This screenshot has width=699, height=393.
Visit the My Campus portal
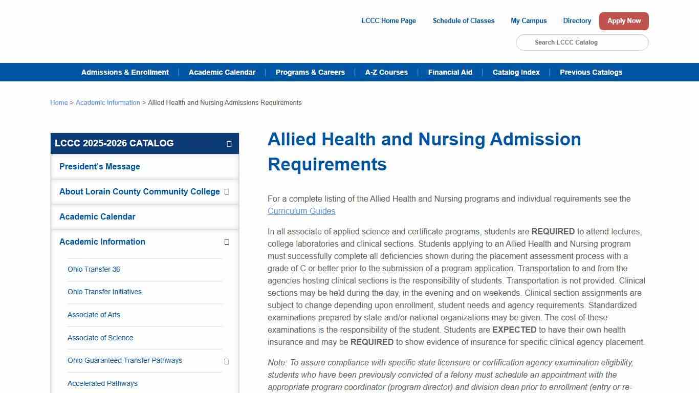click(x=529, y=20)
